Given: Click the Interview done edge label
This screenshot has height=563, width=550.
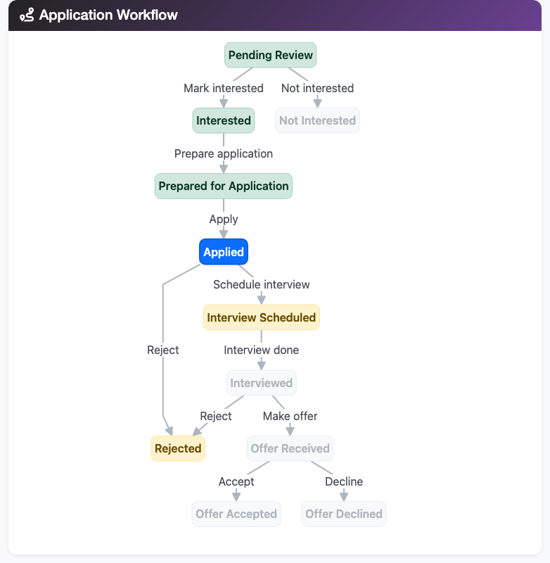Looking at the screenshot, I should tap(261, 350).
